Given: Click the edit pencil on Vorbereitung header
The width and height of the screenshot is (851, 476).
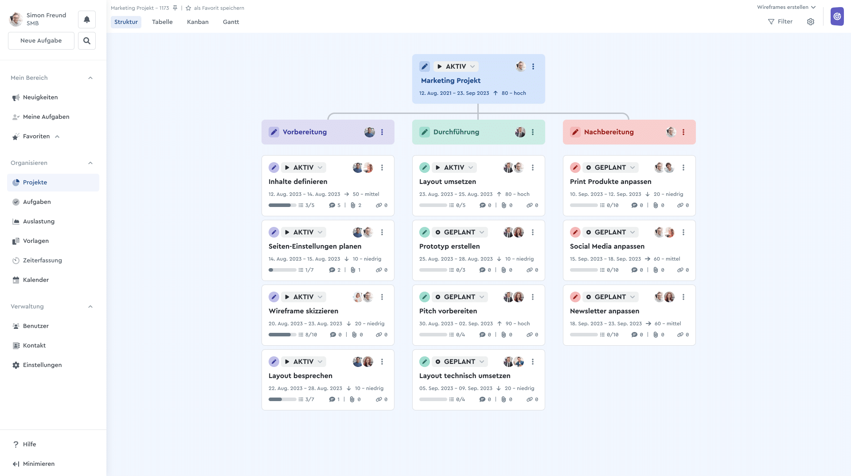Looking at the screenshot, I should click(274, 132).
